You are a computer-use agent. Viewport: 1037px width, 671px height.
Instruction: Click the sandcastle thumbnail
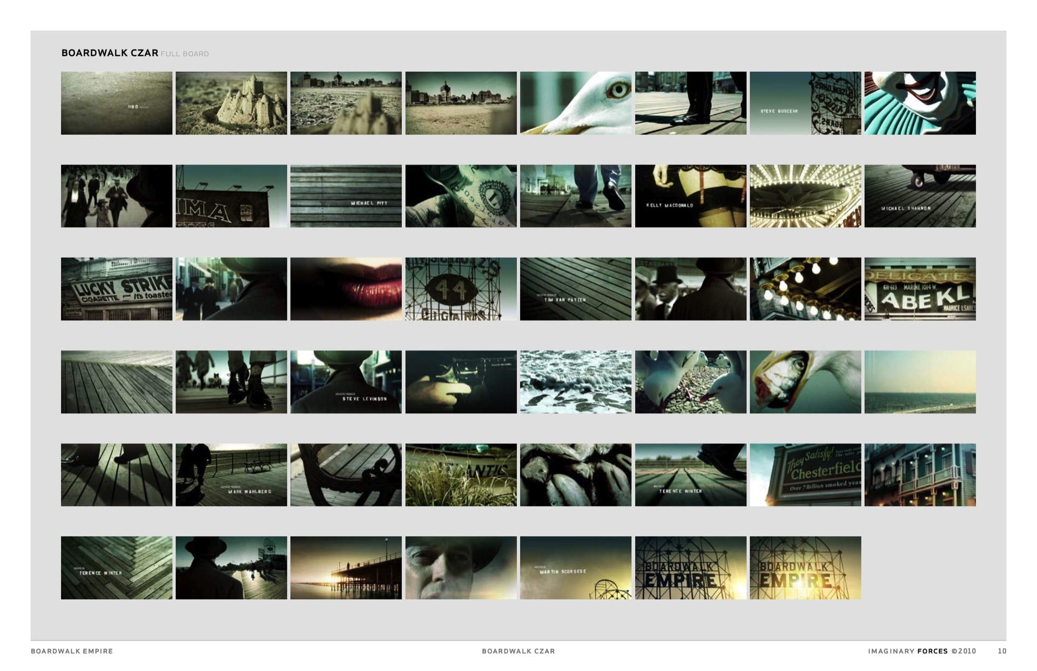[231, 103]
